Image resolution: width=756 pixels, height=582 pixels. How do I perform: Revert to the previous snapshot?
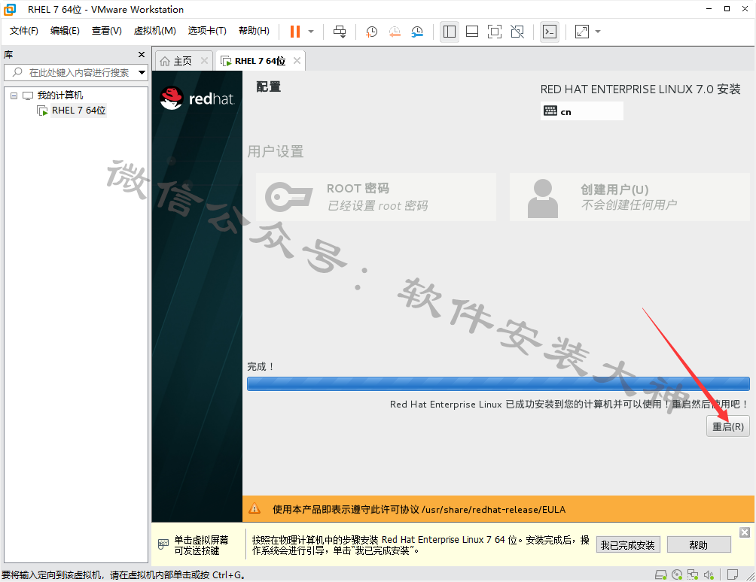[x=395, y=32]
